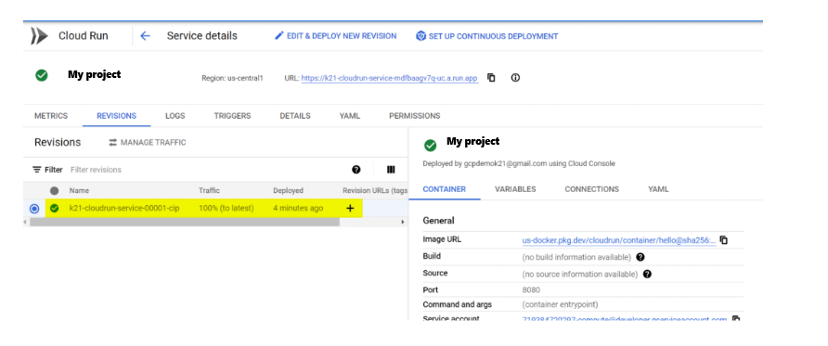Screen dimensions: 828x346
Task: Click the info icon beside the URL
Action: (515, 78)
